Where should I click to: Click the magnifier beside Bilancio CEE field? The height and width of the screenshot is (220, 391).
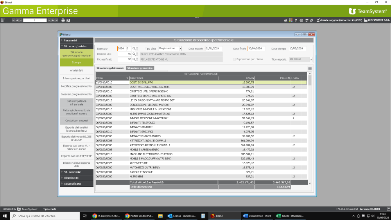click(x=133, y=54)
